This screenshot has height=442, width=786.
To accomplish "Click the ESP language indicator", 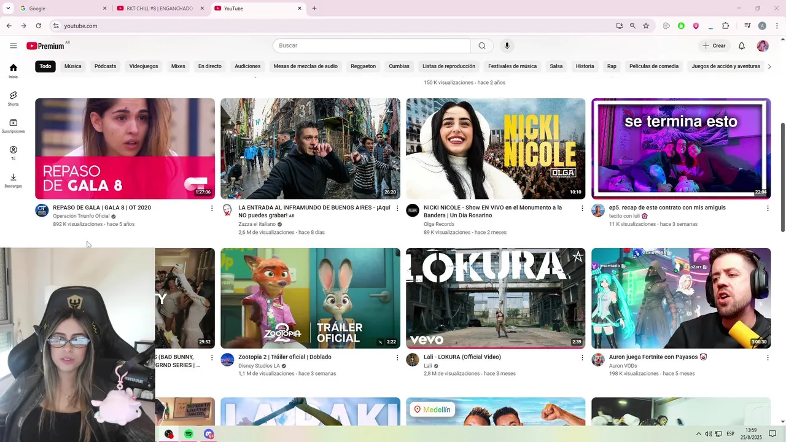I will (731, 434).
